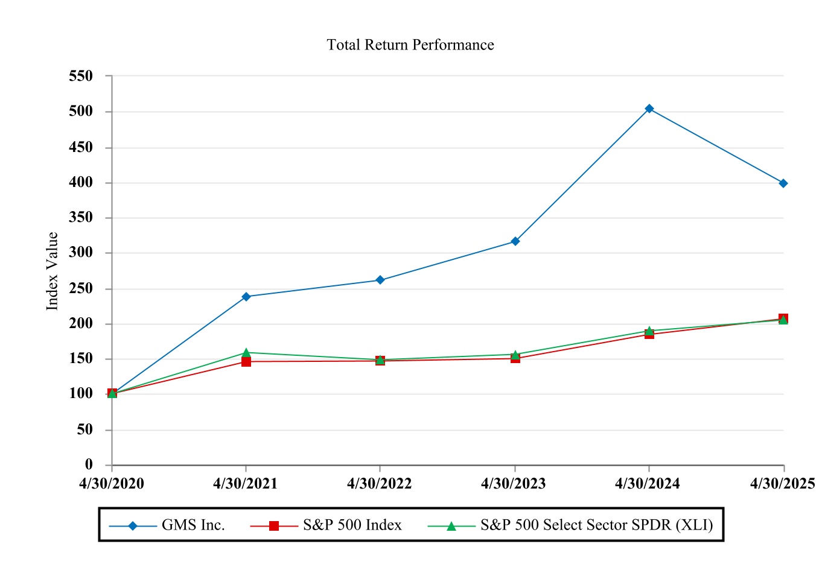
Task: Select GMS Inc. diamond marker at 4/30/2021
Action: point(246,297)
